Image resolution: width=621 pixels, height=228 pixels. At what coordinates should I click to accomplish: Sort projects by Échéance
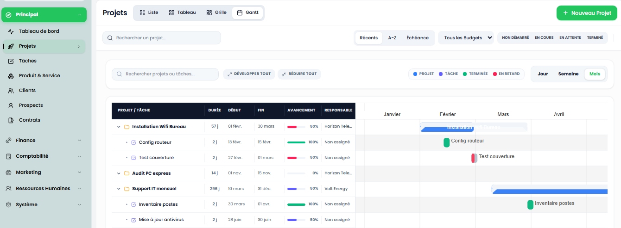point(418,38)
